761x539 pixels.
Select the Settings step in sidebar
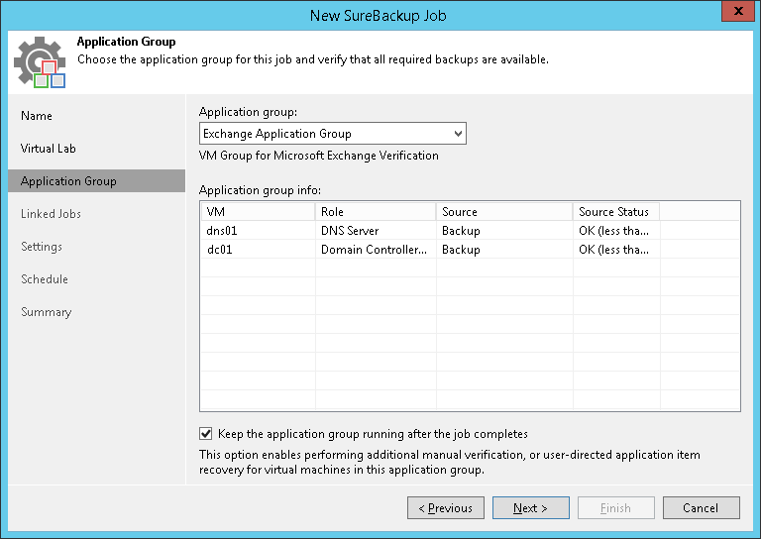[42, 247]
